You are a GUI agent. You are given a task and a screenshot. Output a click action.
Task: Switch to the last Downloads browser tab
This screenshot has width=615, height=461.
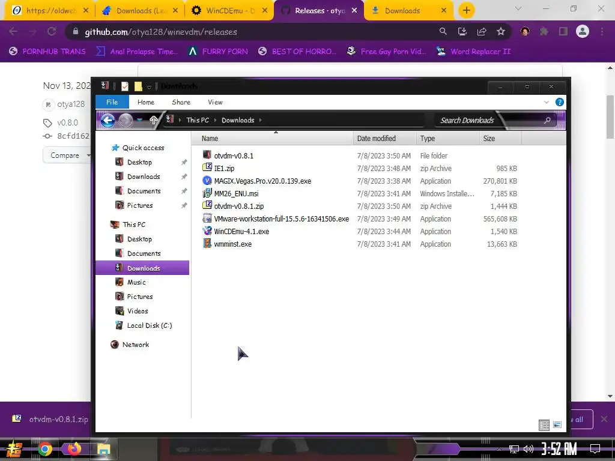408,11
